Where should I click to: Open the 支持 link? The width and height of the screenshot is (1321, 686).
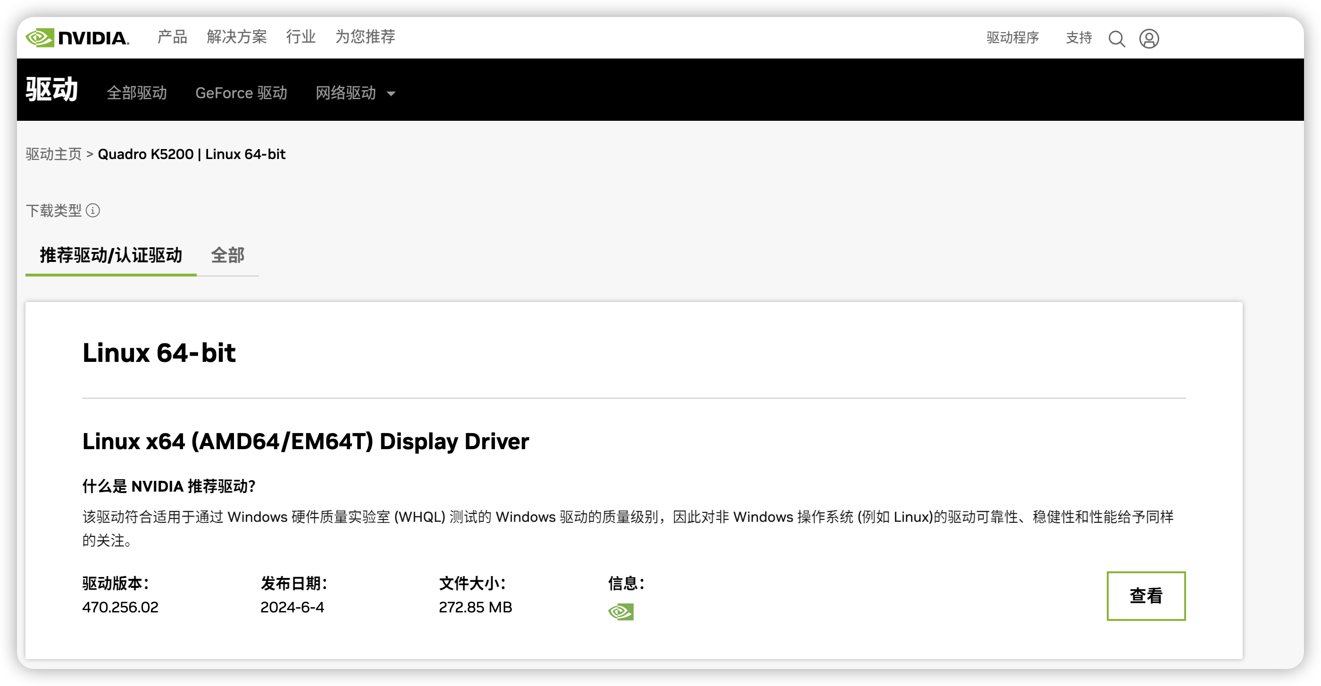[x=1079, y=38]
